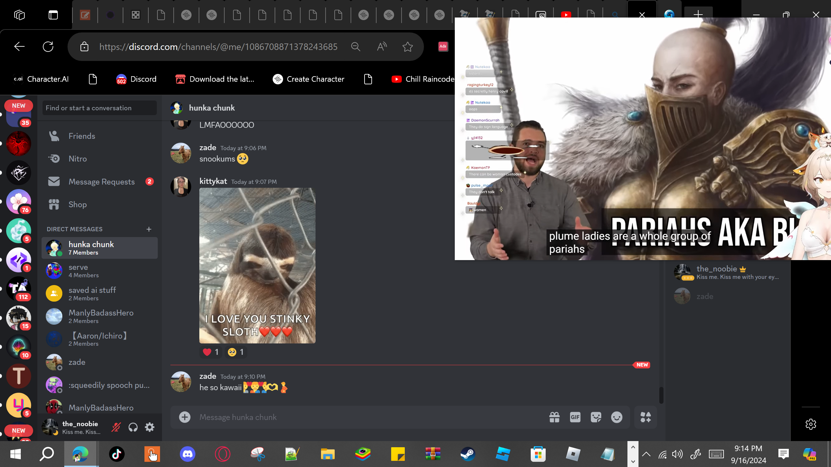The width and height of the screenshot is (831, 467).
Task: Open the Edge workspaces icon
Action: click(x=19, y=15)
